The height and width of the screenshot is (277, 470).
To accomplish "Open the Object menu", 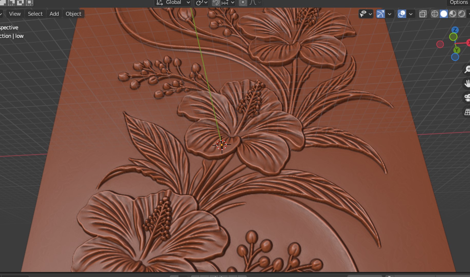I will tap(73, 14).
